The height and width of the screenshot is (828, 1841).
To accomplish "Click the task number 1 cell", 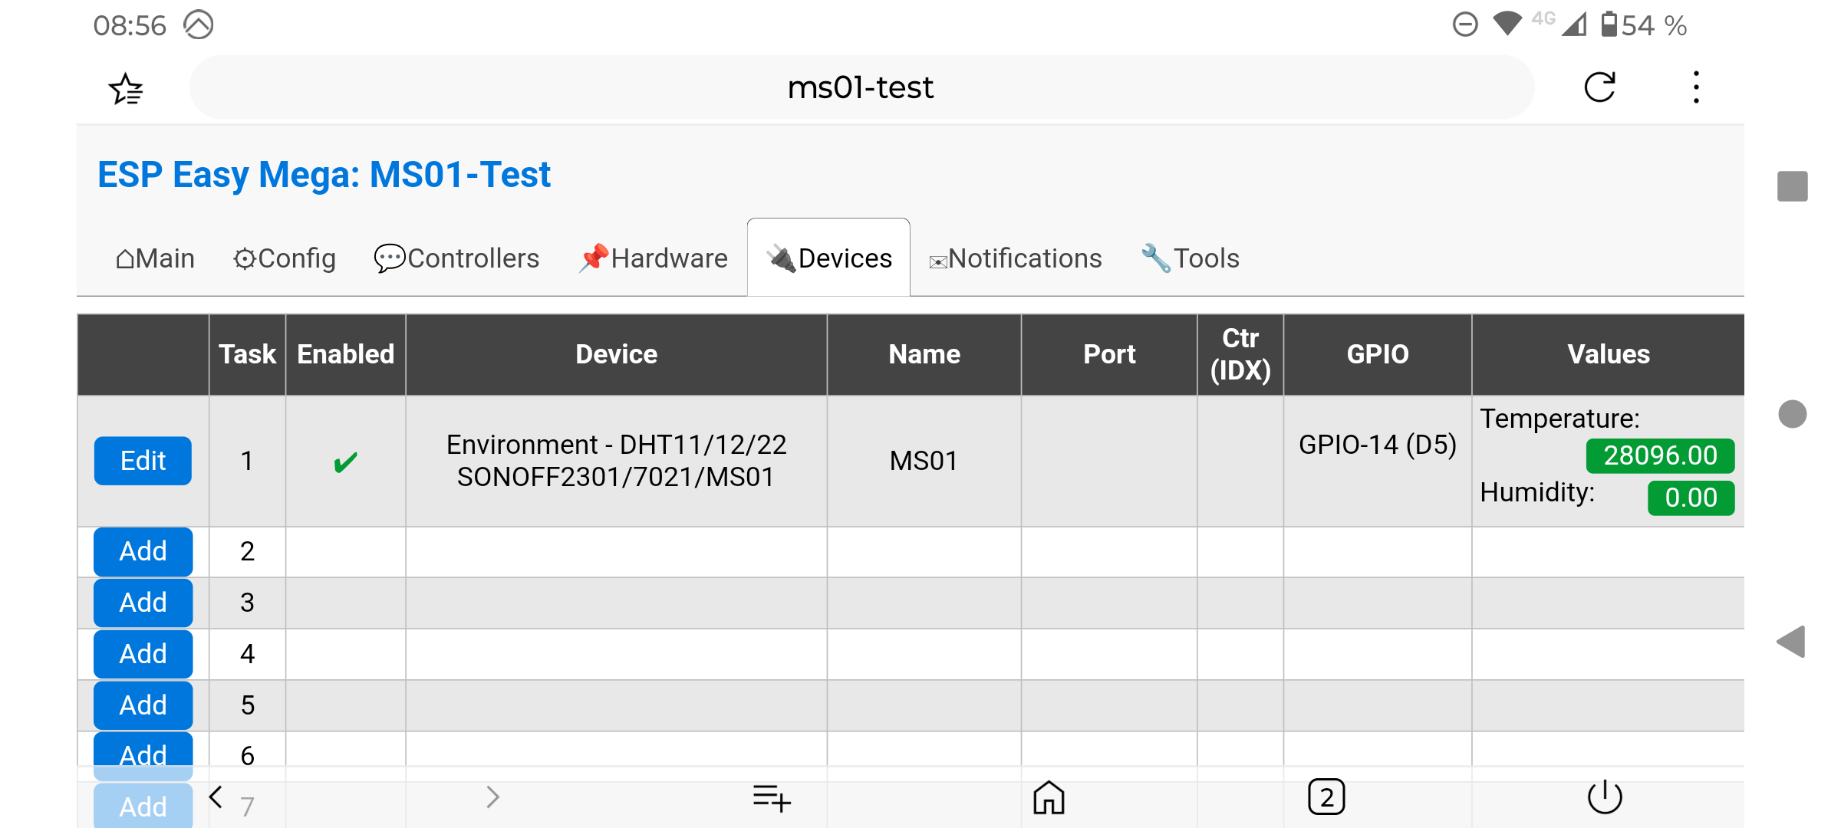I will coord(247,461).
